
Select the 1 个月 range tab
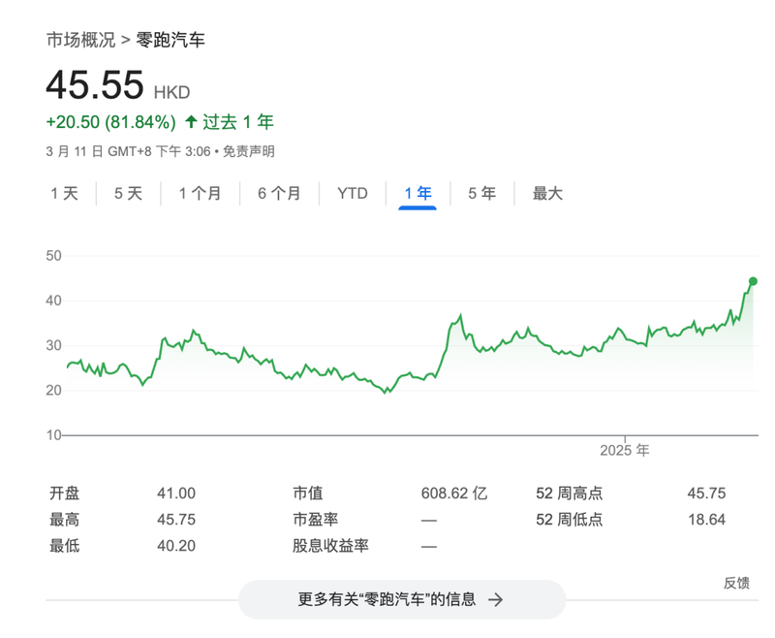(200, 193)
